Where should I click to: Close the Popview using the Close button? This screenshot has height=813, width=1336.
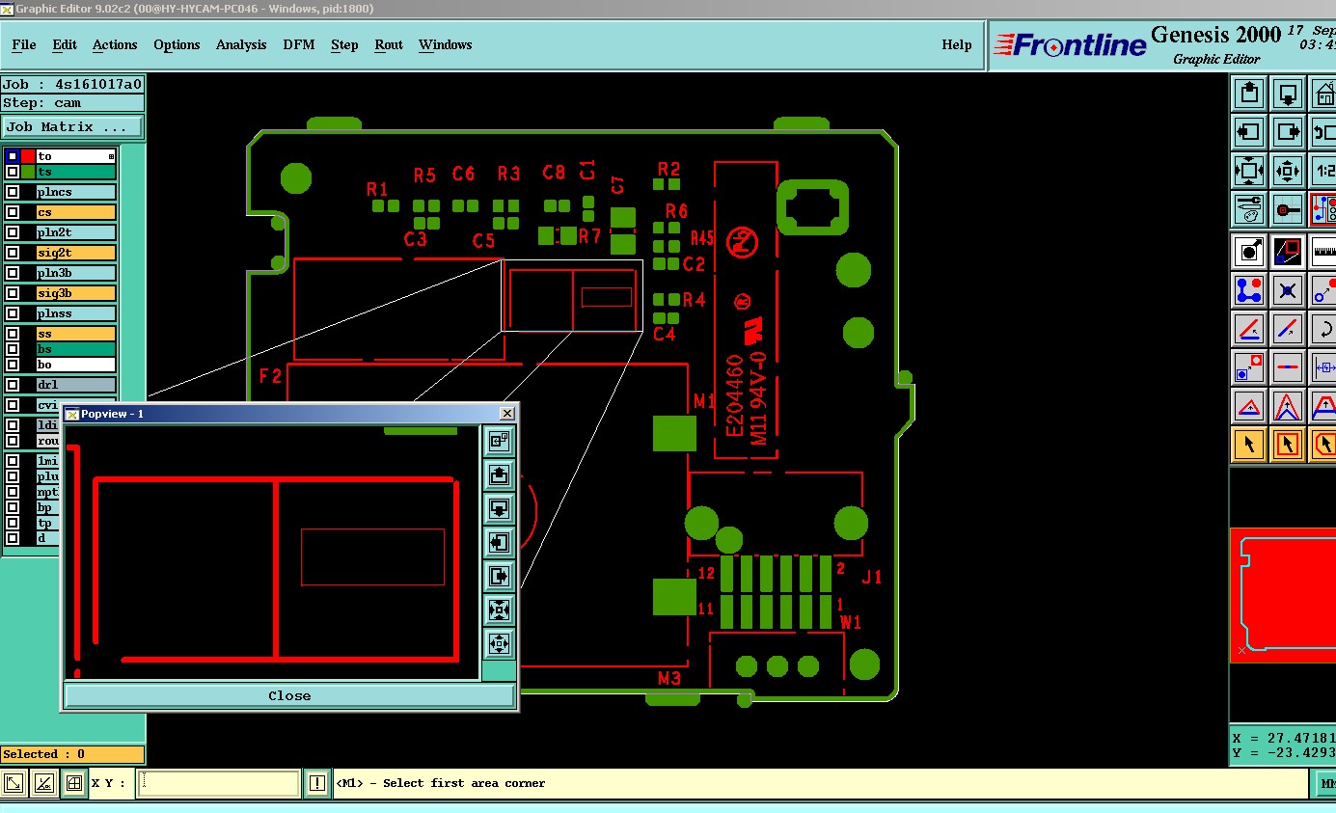click(289, 695)
